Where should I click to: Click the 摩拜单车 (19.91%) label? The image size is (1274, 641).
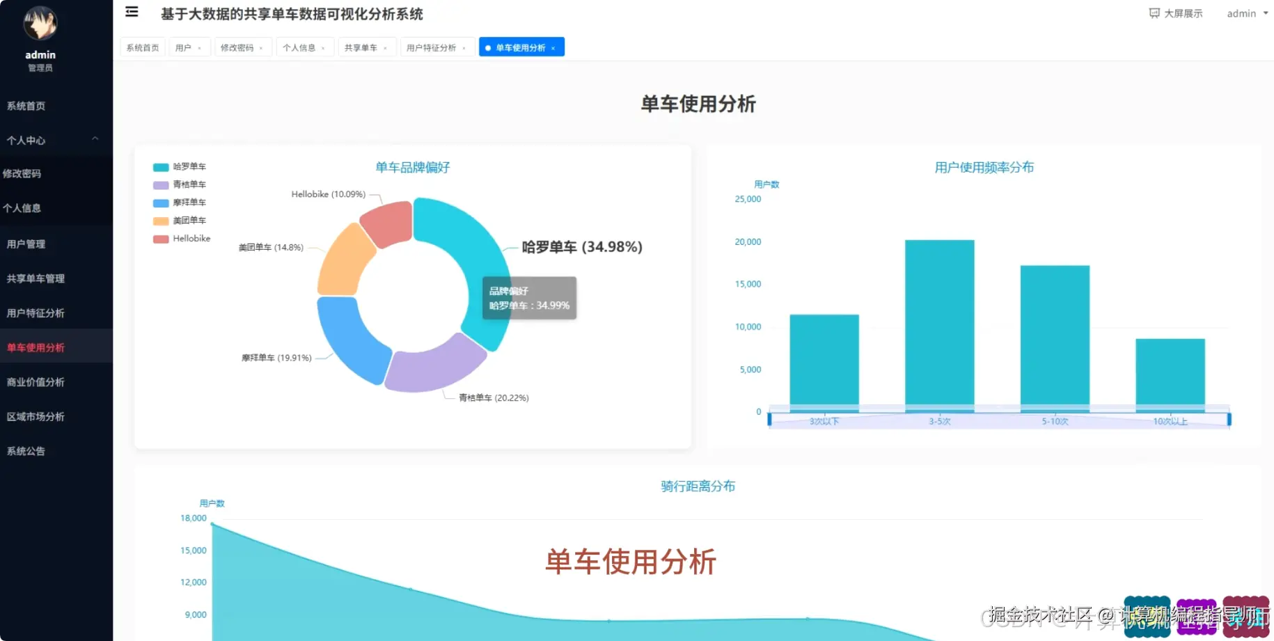point(276,358)
